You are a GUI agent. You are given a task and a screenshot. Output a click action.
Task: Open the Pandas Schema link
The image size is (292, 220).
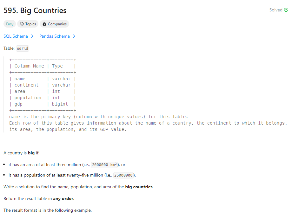point(54,36)
